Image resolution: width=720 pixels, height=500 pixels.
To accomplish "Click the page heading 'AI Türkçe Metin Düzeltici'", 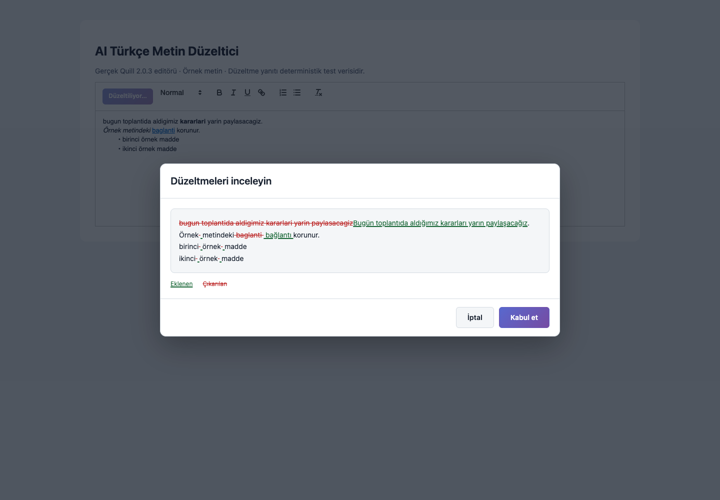I will pos(167,51).
